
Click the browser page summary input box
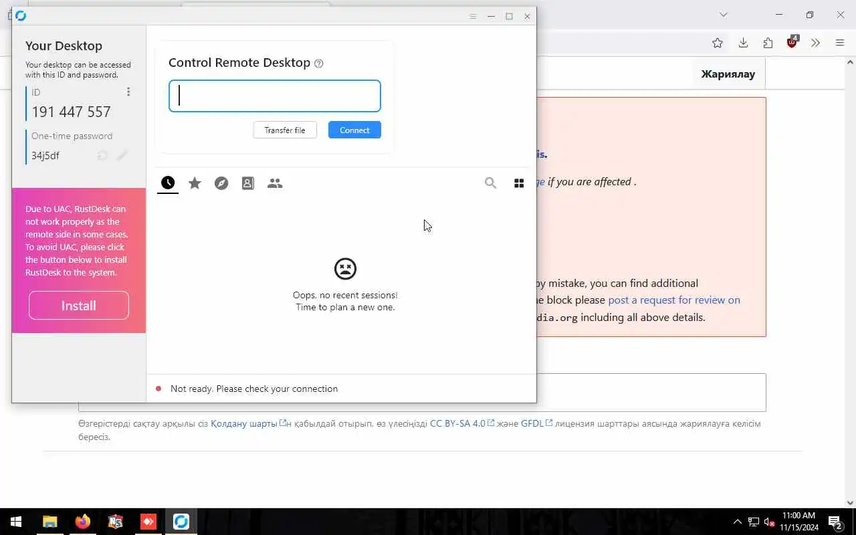click(422, 393)
